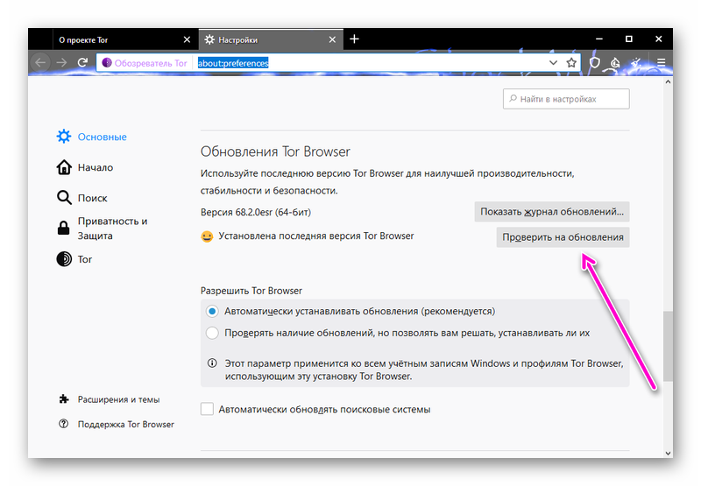This screenshot has width=701, height=486.
Task: Go back with the back arrow
Action: (x=40, y=62)
